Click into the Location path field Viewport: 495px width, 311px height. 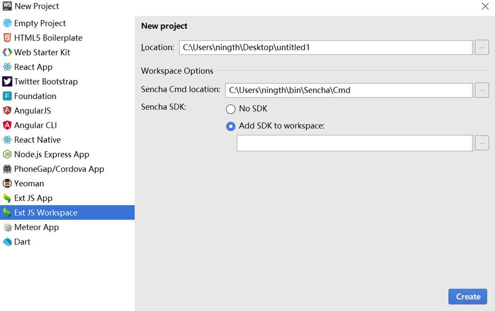326,47
